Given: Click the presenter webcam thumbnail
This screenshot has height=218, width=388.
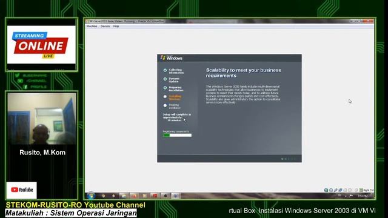Looking at the screenshot, I should coord(42,119).
